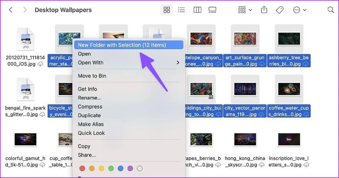Choose Open from the context menu

tap(129, 54)
